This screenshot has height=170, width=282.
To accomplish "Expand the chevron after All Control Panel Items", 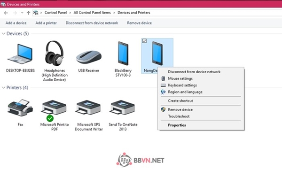I will [x=114, y=13].
